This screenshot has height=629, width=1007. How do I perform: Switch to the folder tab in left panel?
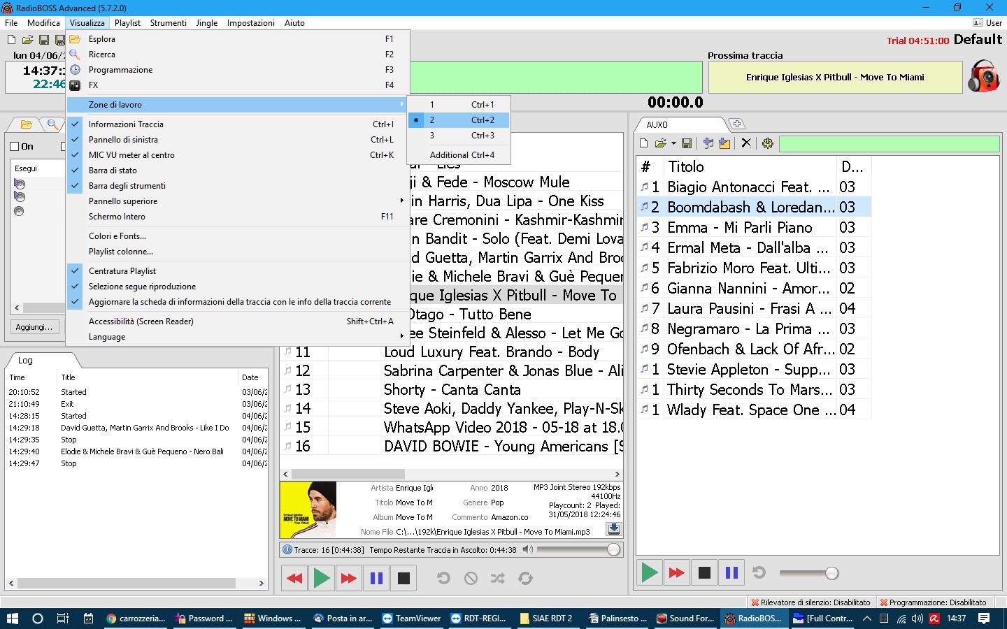[x=26, y=124]
